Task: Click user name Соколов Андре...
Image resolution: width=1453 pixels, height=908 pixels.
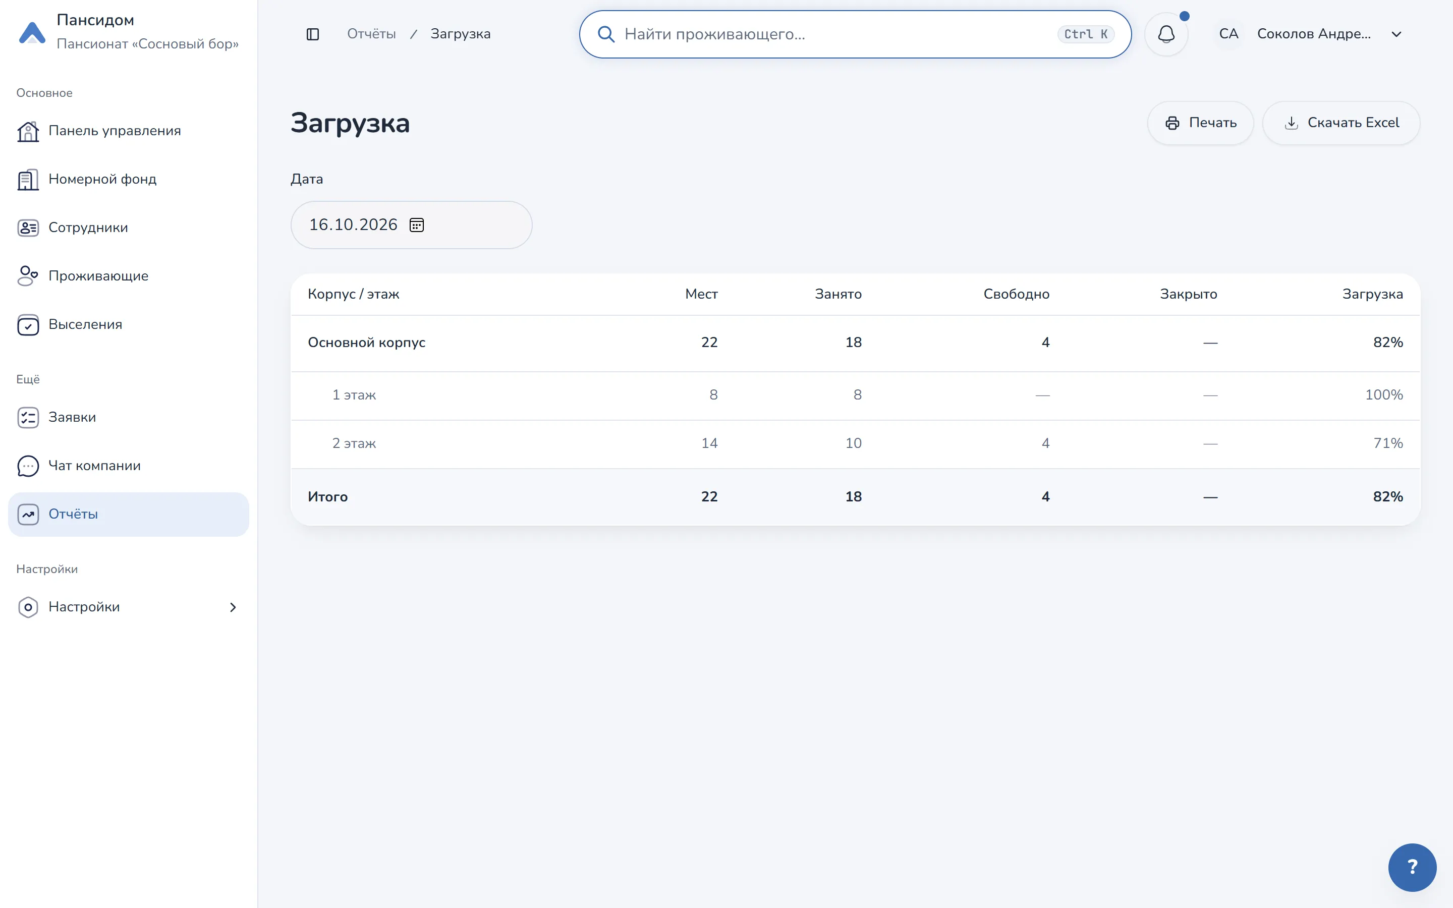Action: (x=1314, y=34)
